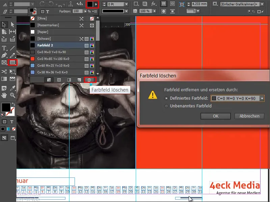Click rotate clockwise icon in control bar
The width and height of the screenshot is (270, 202).
point(42,4)
